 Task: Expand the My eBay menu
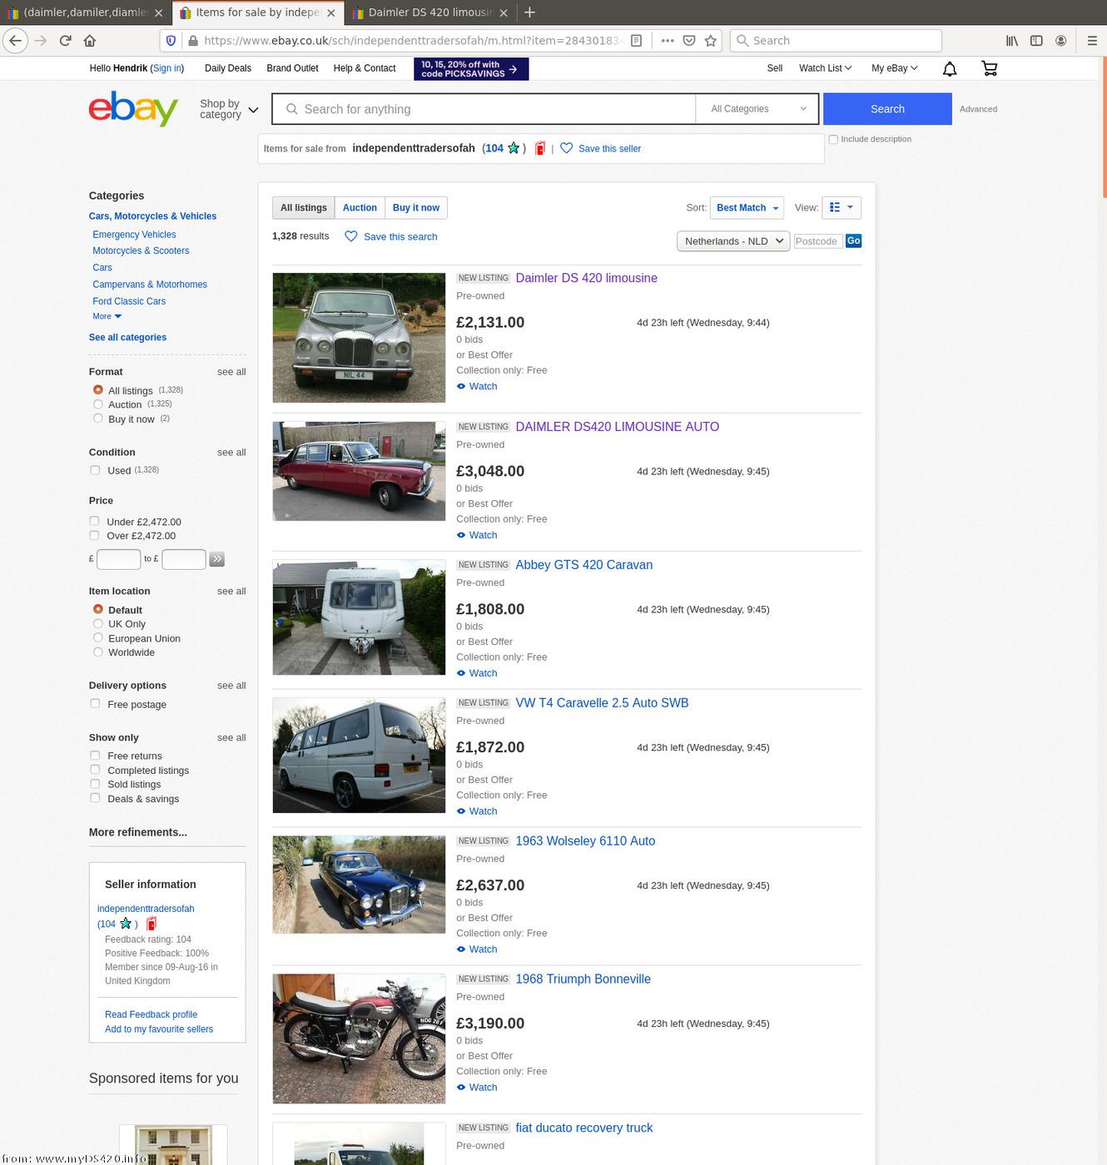pos(895,68)
